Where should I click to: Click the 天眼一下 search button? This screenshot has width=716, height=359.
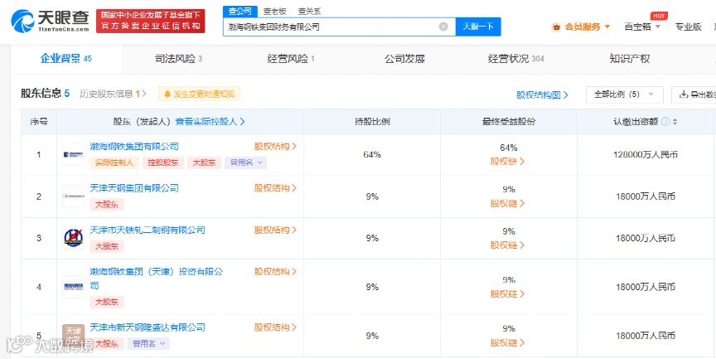point(478,27)
